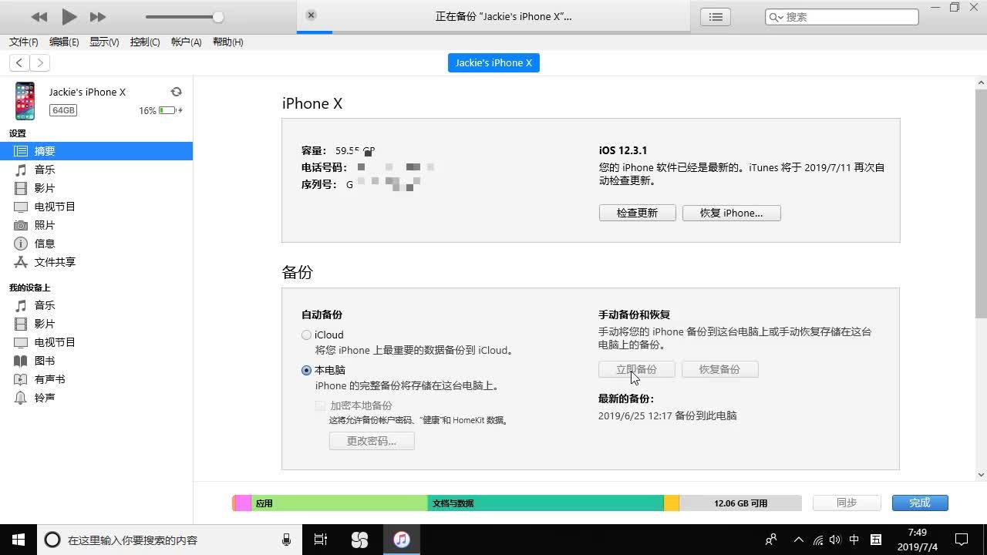The width and height of the screenshot is (987, 555).
Task: Click the 恢复 iPhone... button
Action: [x=731, y=213]
